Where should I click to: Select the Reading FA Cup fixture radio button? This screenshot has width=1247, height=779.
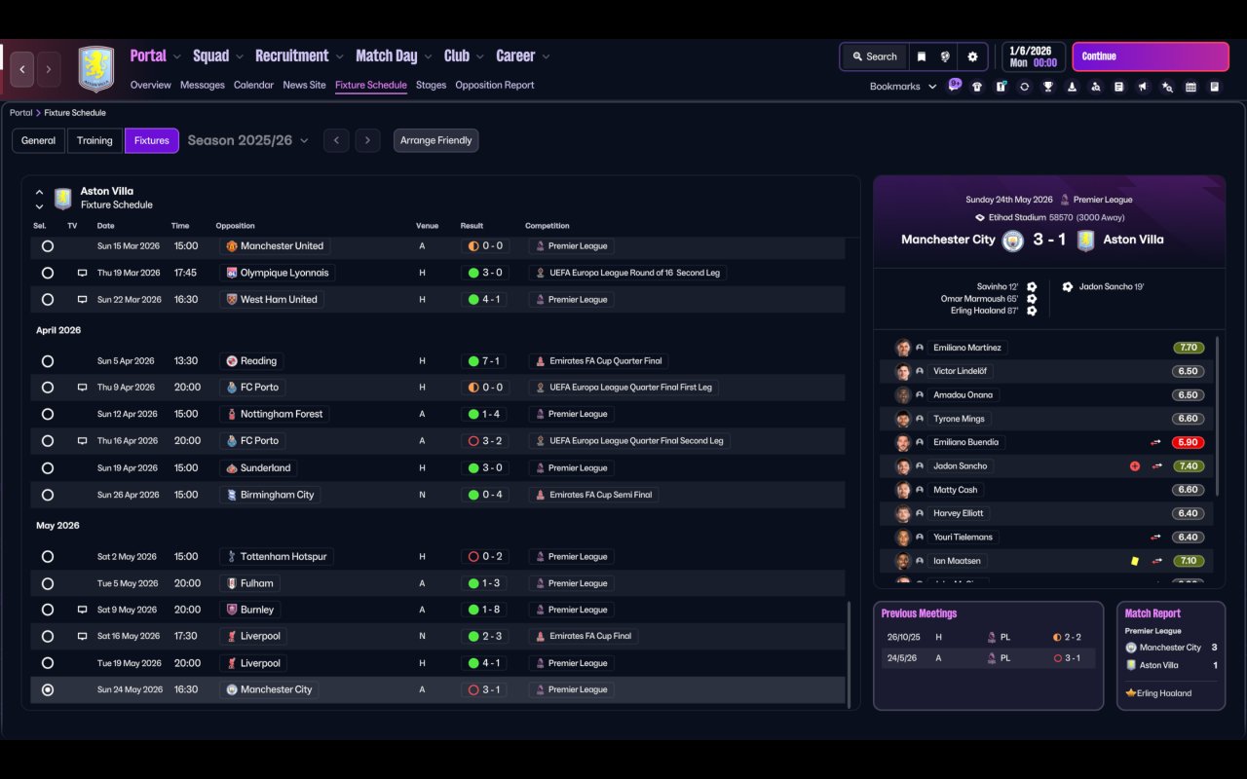48,361
